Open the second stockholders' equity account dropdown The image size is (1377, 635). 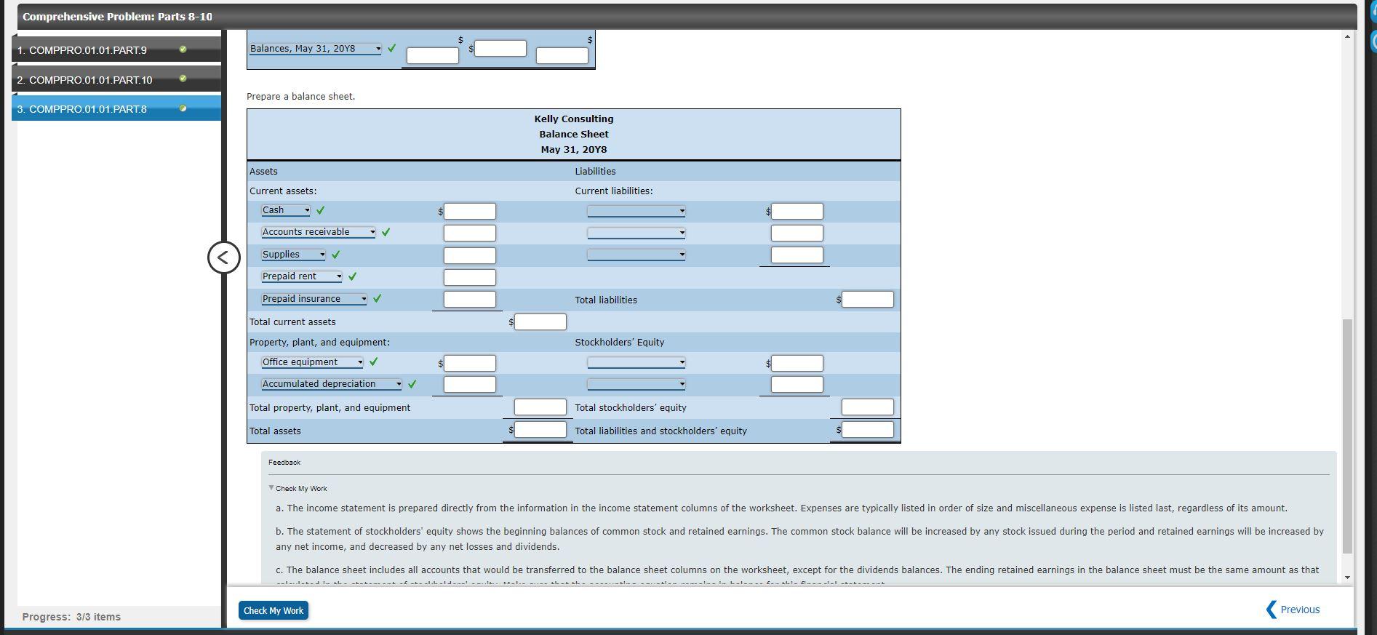point(636,384)
